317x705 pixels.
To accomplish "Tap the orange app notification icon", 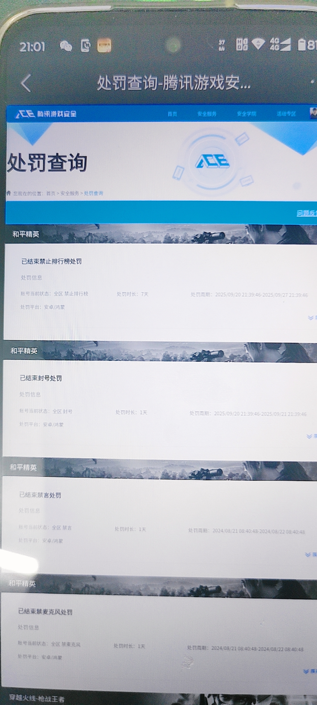I will pos(104,46).
